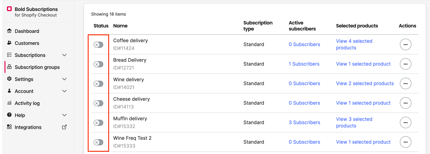Click the Activity log chart icon

[9, 103]
